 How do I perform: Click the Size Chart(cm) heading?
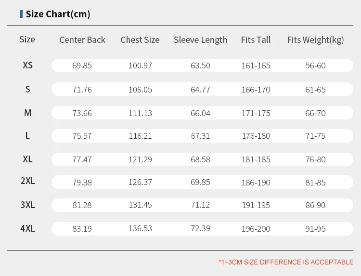[x=58, y=14]
